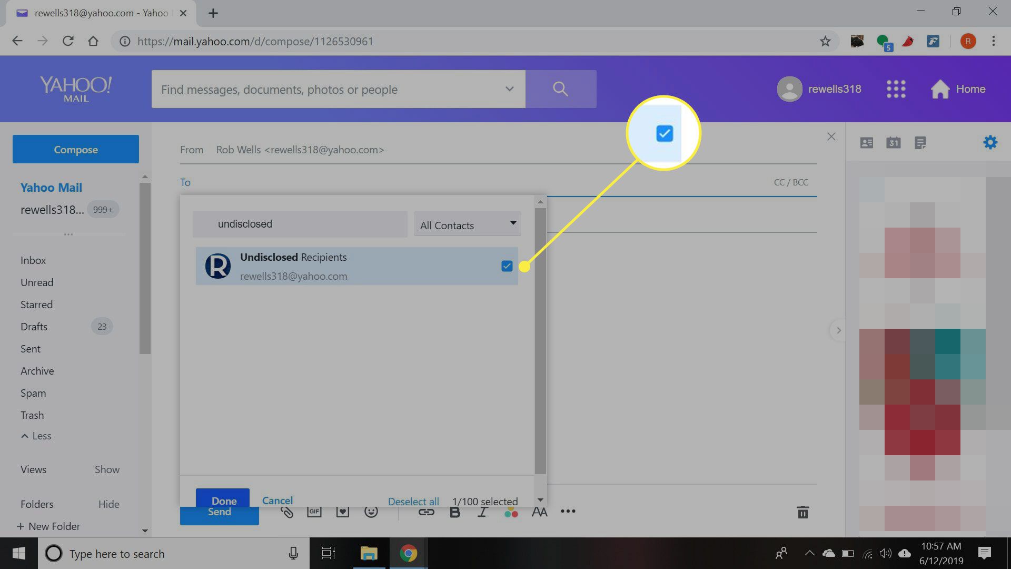Open more formatting options ellipsis
Screen dimensions: 1011x569
568,511
